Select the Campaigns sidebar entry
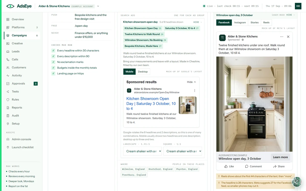 click(22, 35)
